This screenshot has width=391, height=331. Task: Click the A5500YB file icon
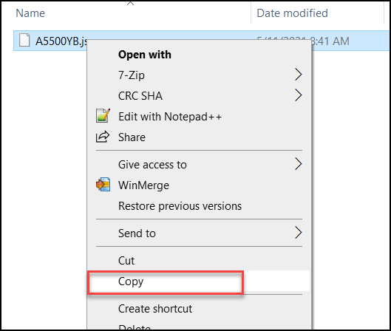click(x=24, y=40)
